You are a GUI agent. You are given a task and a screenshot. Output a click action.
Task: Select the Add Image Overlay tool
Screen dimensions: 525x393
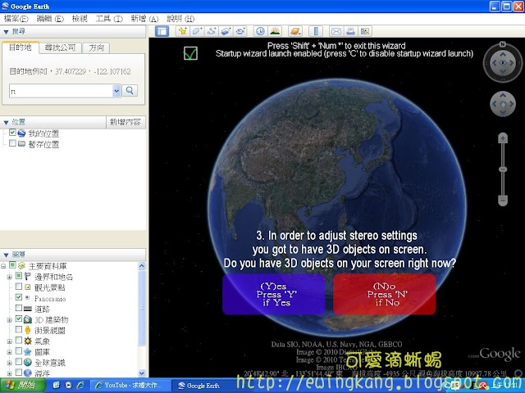click(x=226, y=31)
